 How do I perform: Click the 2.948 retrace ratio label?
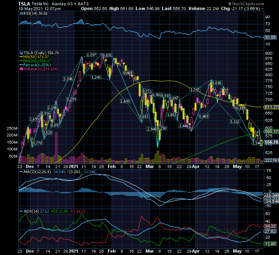[x=152, y=129]
